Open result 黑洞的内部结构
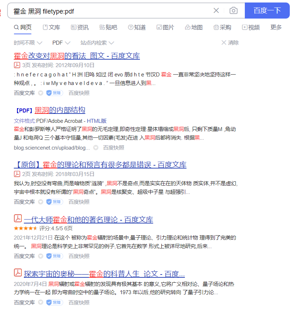The image size is (293, 312). (x=60, y=110)
